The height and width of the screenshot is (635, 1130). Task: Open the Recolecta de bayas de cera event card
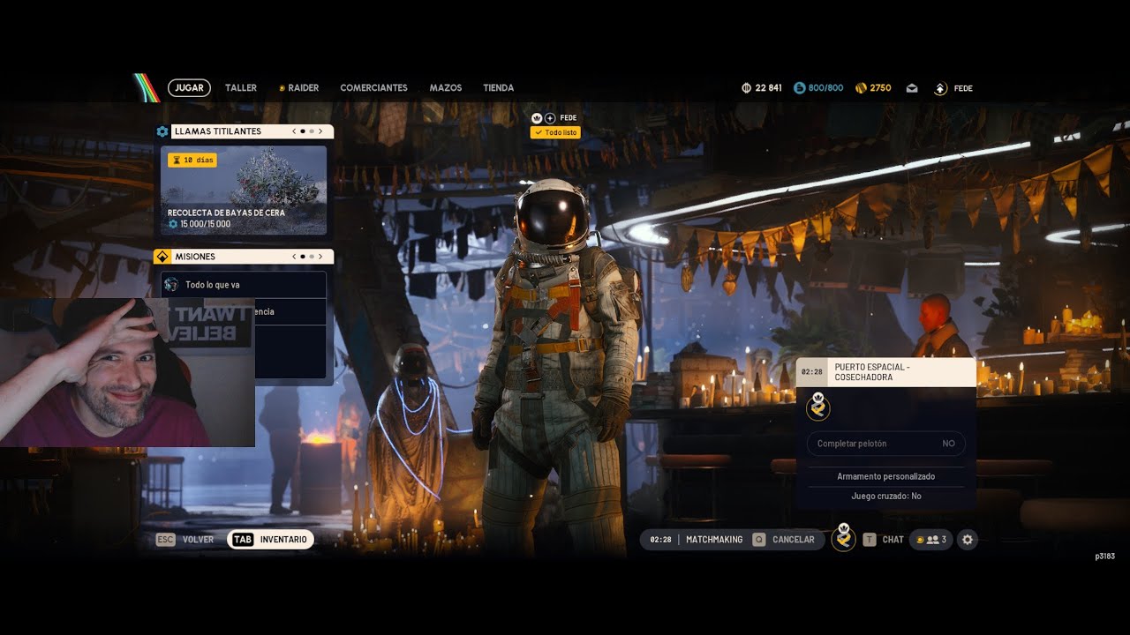pyautogui.click(x=244, y=190)
